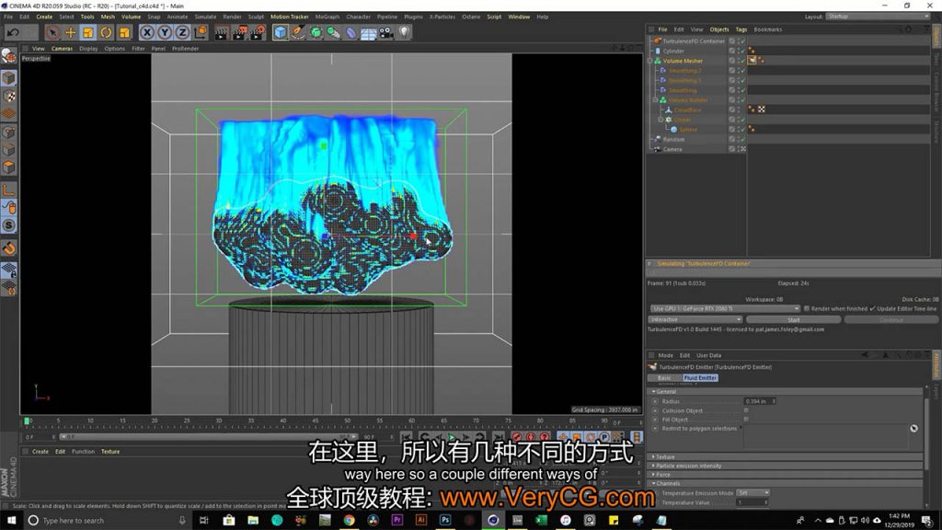942x530 pixels.
Task: Open the Use GPU device dropdown
Action: [725, 309]
